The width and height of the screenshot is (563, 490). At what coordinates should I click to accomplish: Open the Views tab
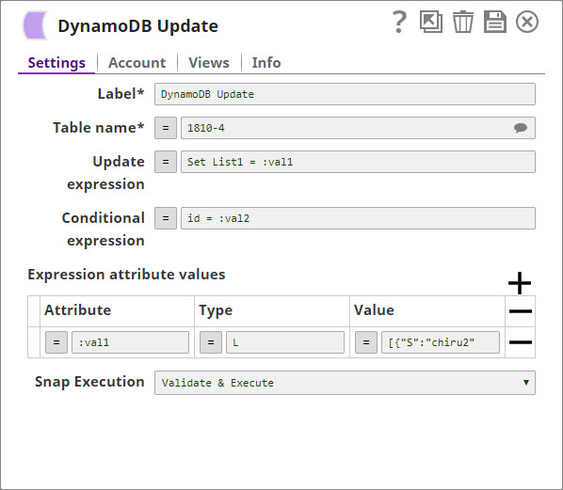[209, 63]
